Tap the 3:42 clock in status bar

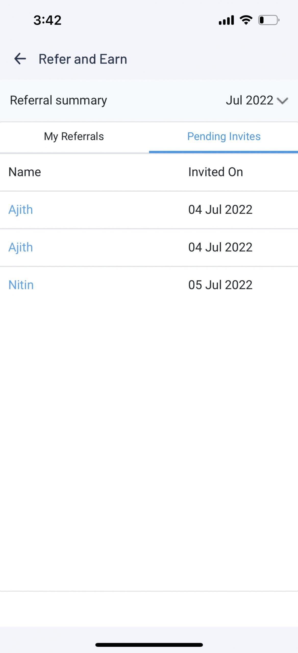[x=47, y=20]
